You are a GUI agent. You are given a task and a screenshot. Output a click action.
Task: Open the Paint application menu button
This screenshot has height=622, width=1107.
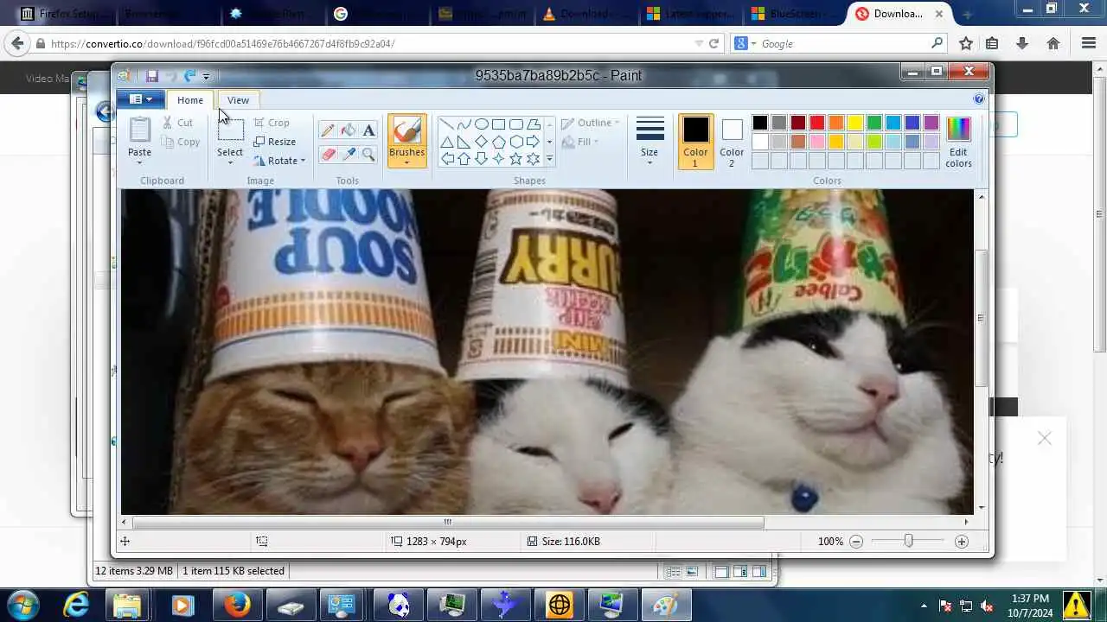click(140, 99)
